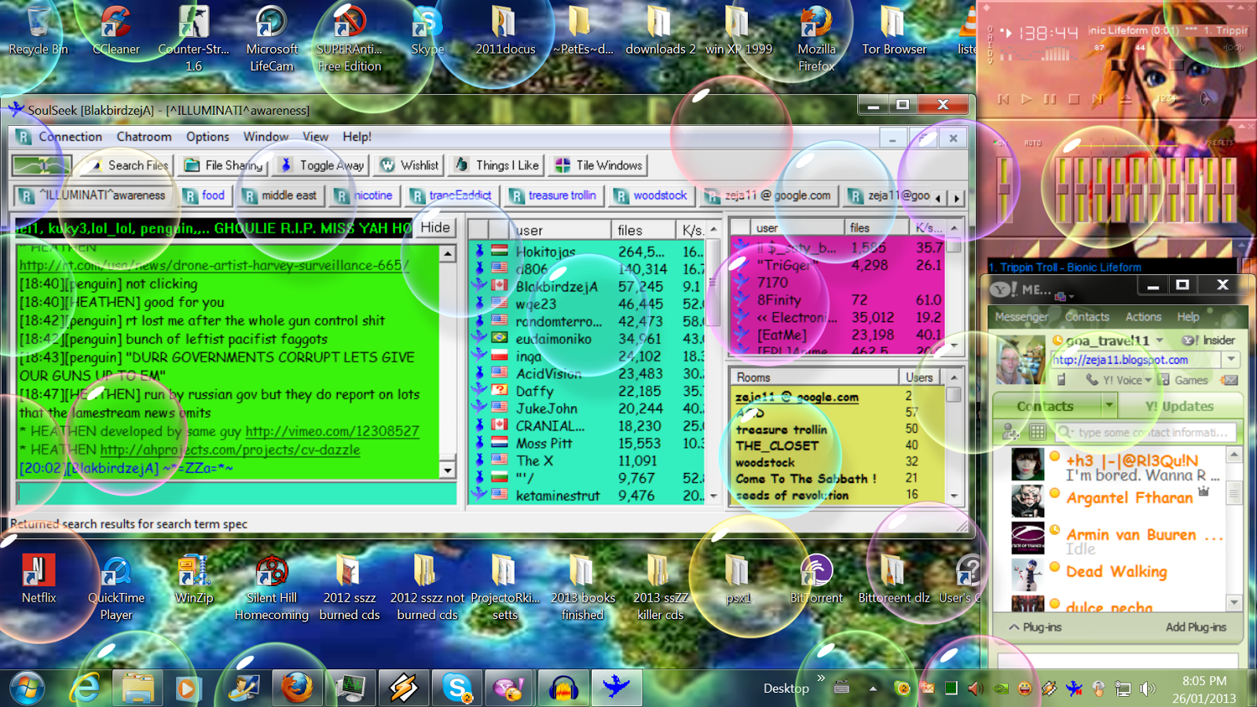Viewport: 1257px width, 707px height.
Task: Switch to the Y! Updates tab
Action: (1178, 406)
